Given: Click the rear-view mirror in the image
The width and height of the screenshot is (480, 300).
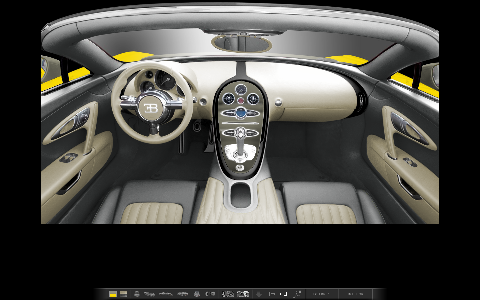Looking at the screenshot, I should pyautogui.click(x=241, y=44).
